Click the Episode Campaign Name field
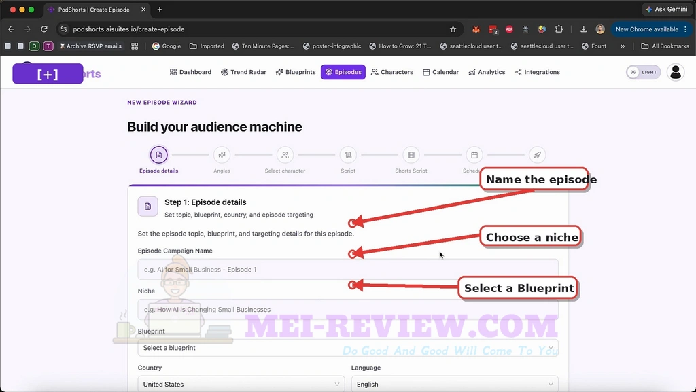This screenshot has width=696, height=392. [348, 269]
